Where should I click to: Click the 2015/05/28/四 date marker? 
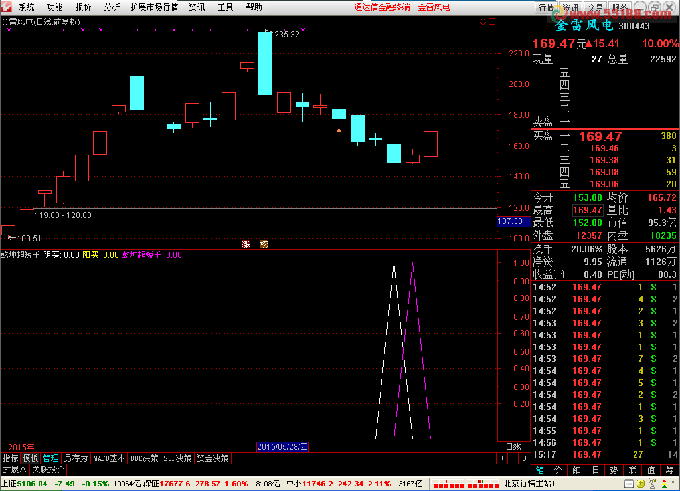pos(282,446)
